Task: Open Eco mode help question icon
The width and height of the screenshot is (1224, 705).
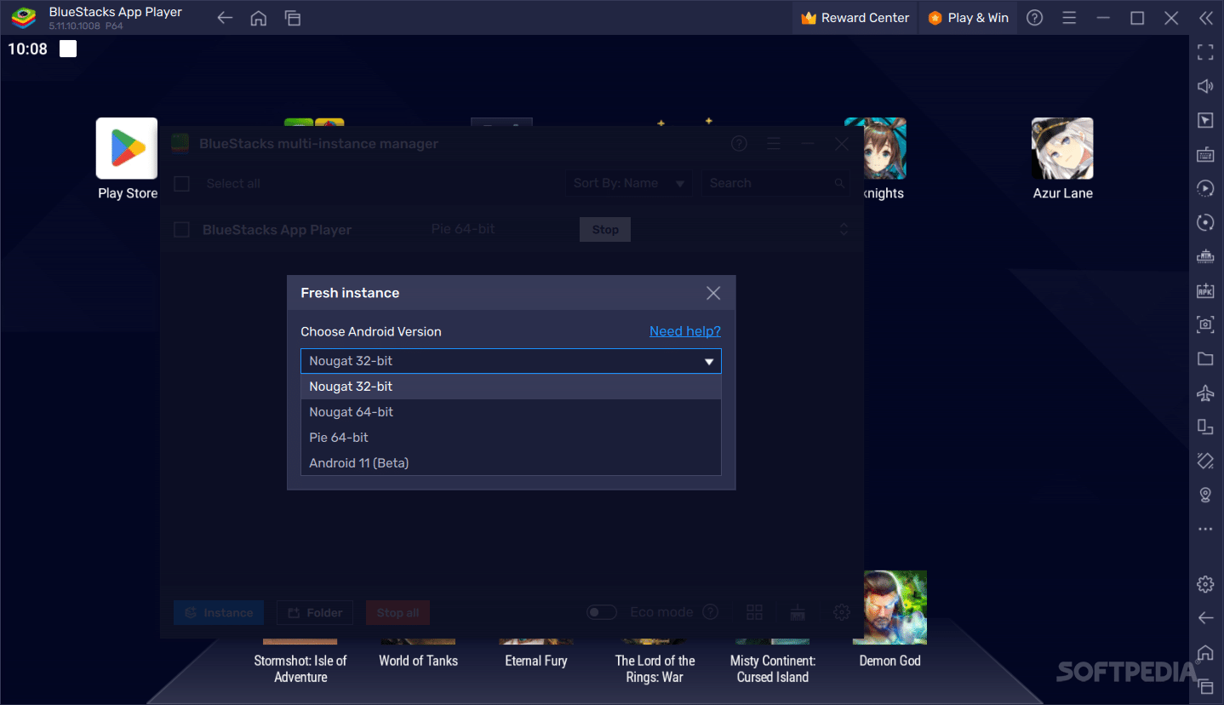Action: coord(710,612)
